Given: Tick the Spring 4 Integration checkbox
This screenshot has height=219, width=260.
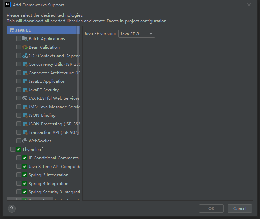Looking at the screenshot, I should [x=19, y=183].
